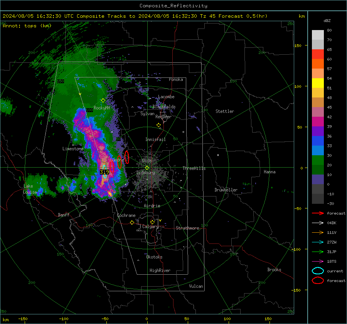Click the Cochrane city label
The image size is (347, 324).
pos(126,215)
